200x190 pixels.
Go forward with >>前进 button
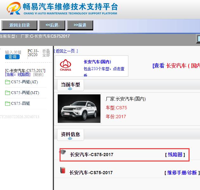[80, 25]
